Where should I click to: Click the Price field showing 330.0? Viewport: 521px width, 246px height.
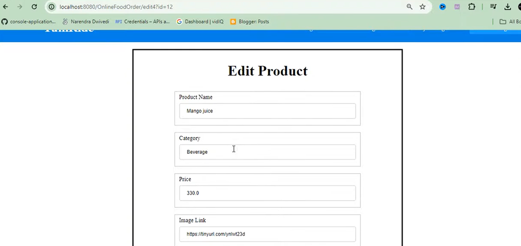[268, 193]
